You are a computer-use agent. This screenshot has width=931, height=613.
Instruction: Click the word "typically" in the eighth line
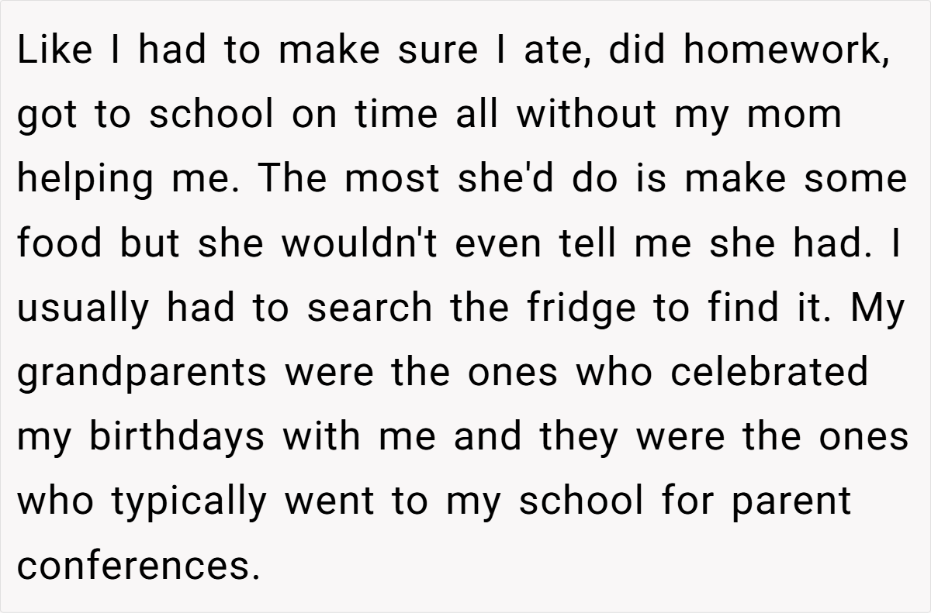[x=188, y=501]
